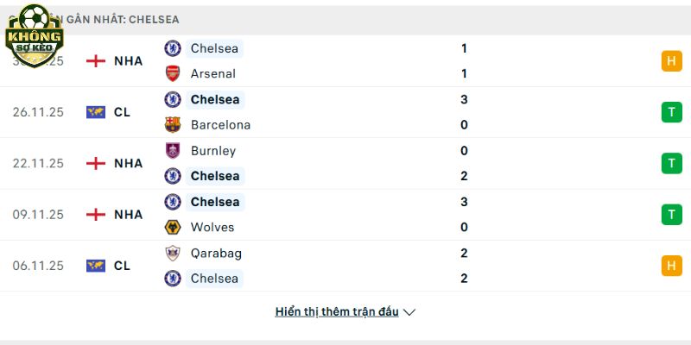Open the NHA league label dated 09.11.25

tap(129, 215)
